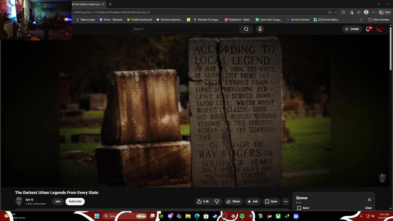Viewport: 393px width, 221px height.
Task: Open NVIDIA app from taskbar
Action: [x=161, y=216]
